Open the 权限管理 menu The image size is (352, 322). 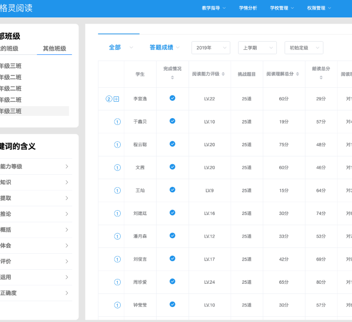[x=319, y=8]
